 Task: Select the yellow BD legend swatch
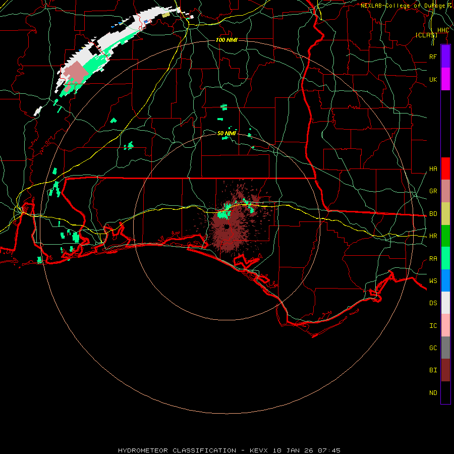click(445, 213)
